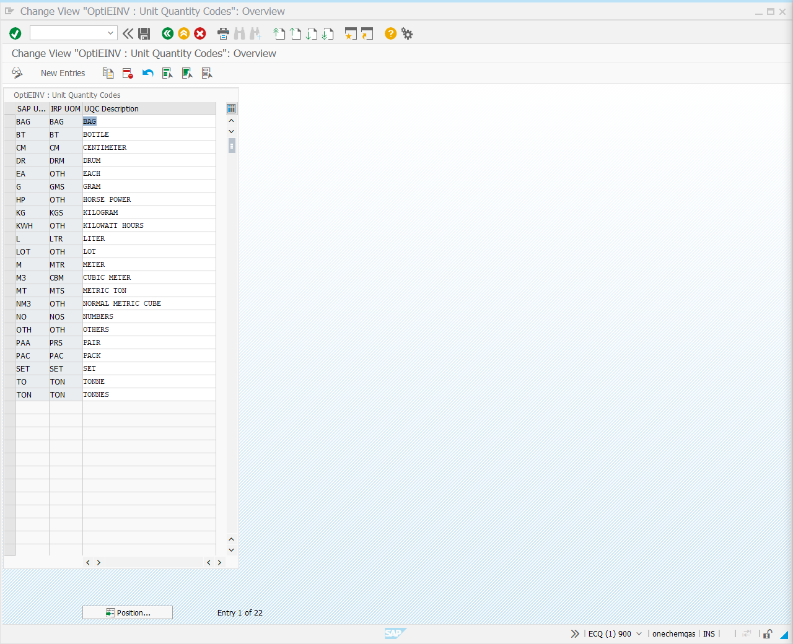This screenshot has height=644, width=793.
Task: Select the row marker for KWH
Action: pos(10,225)
